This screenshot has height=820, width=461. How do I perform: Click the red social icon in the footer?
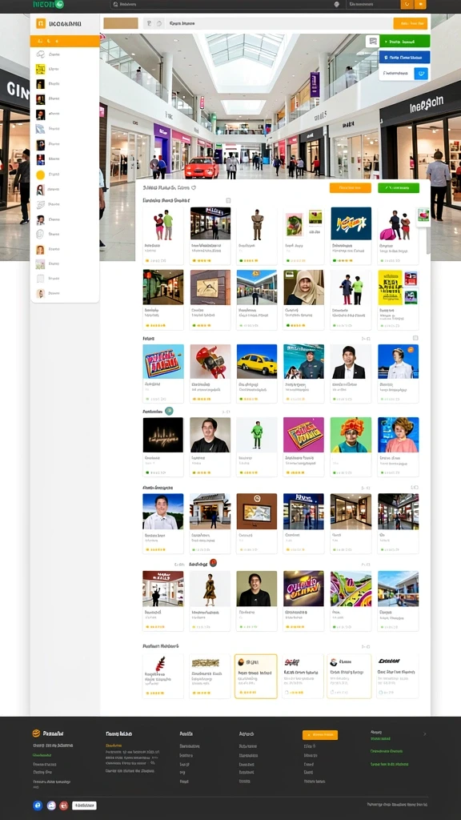pyautogui.click(x=64, y=806)
